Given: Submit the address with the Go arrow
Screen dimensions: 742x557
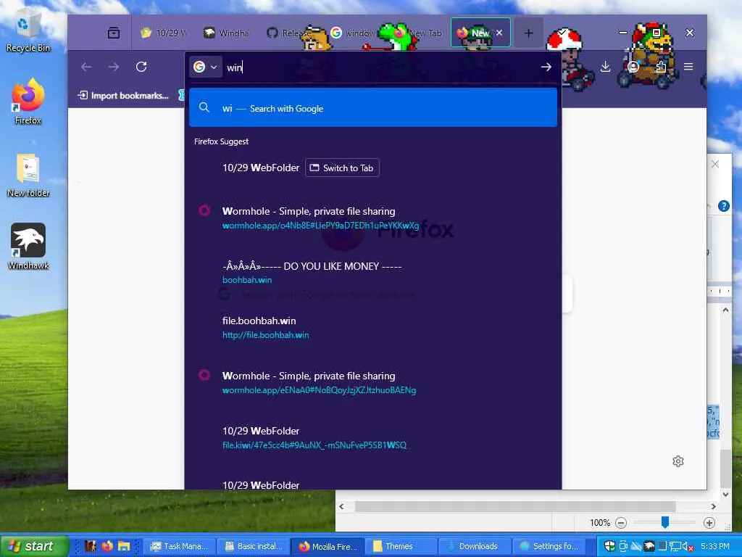Looking at the screenshot, I should pyautogui.click(x=546, y=67).
